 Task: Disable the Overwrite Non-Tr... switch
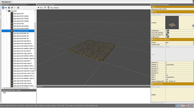click(167, 35)
